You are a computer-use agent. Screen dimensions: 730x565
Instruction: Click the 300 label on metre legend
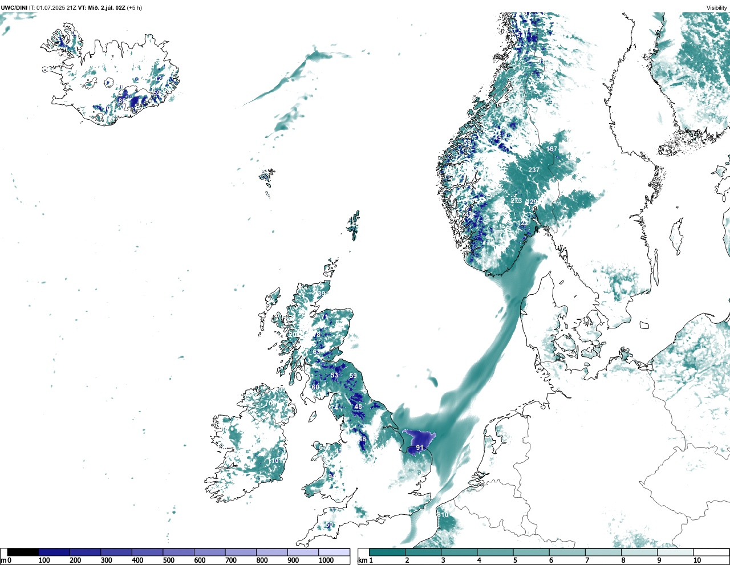click(107, 560)
